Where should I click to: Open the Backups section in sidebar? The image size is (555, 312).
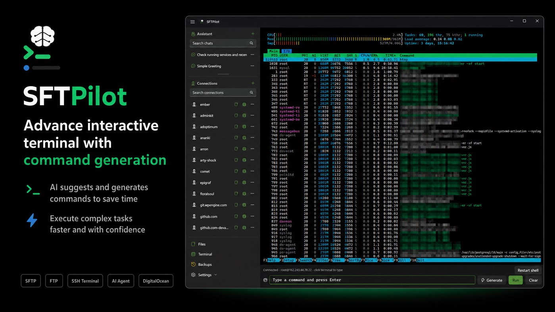pos(205,264)
